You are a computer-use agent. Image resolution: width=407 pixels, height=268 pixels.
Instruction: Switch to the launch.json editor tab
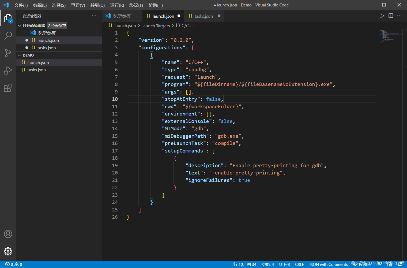(163, 16)
